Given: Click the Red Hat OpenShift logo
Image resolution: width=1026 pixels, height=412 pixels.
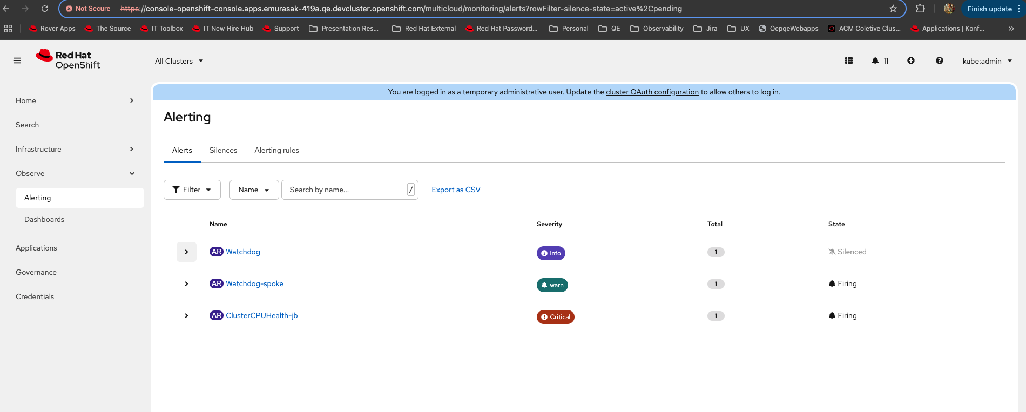Looking at the screenshot, I should [x=68, y=60].
